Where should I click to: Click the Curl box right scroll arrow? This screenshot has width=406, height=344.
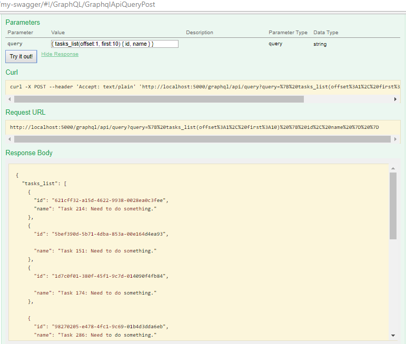pyautogui.click(x=395, y=99)
